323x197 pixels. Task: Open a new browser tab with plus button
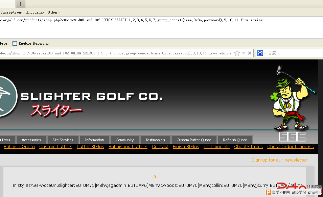point(20,4)
